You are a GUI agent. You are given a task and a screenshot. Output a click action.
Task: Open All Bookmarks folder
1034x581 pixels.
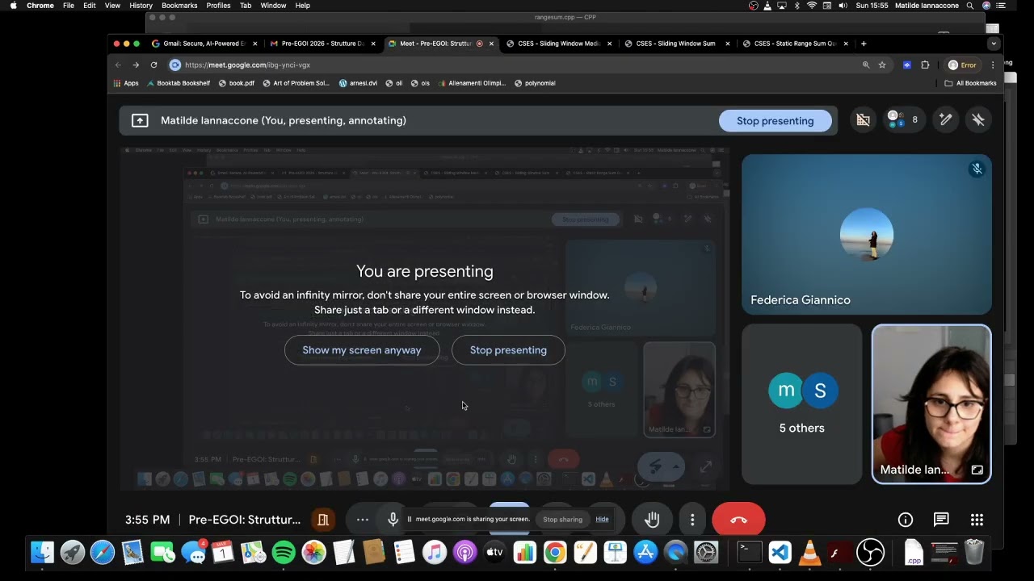970,83
